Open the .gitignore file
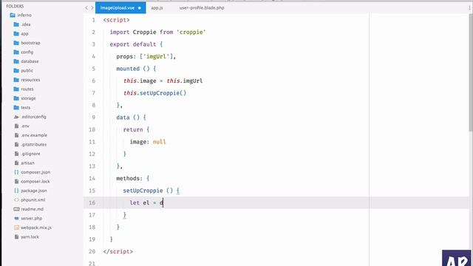The image size is (473, 266). point(30,154)
